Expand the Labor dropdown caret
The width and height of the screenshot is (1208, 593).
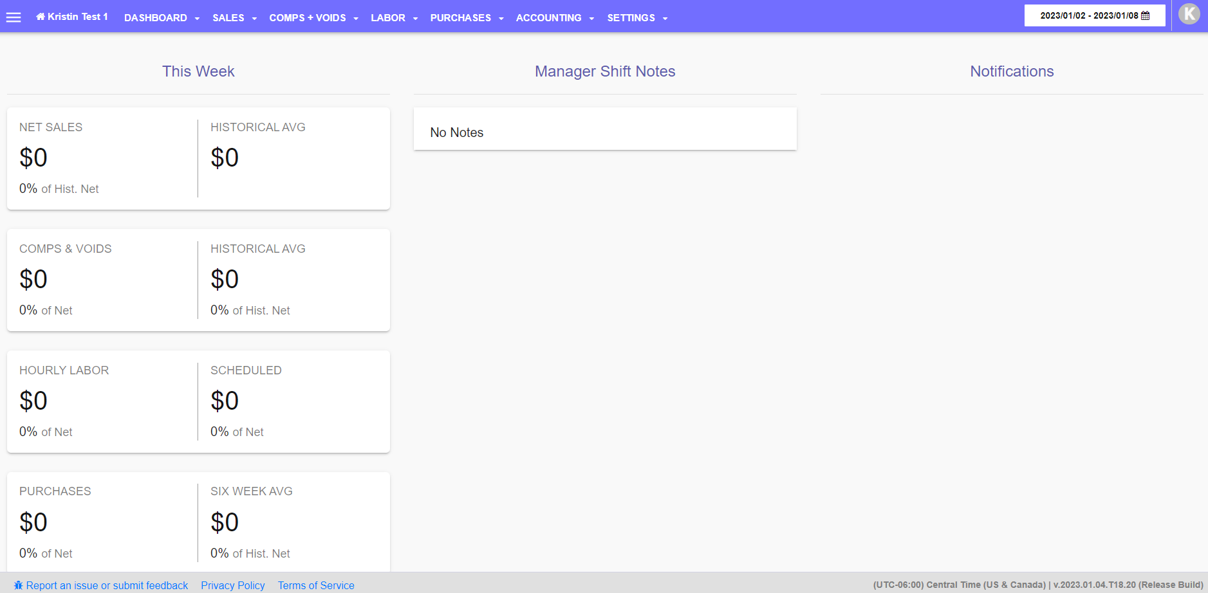click(x=415, y=19)
